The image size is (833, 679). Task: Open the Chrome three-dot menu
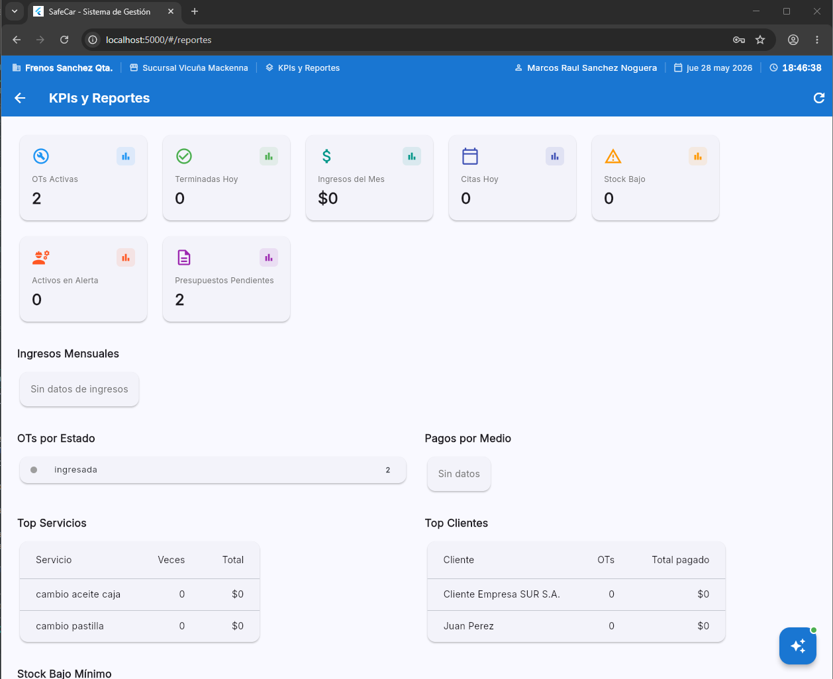[817, 40]
